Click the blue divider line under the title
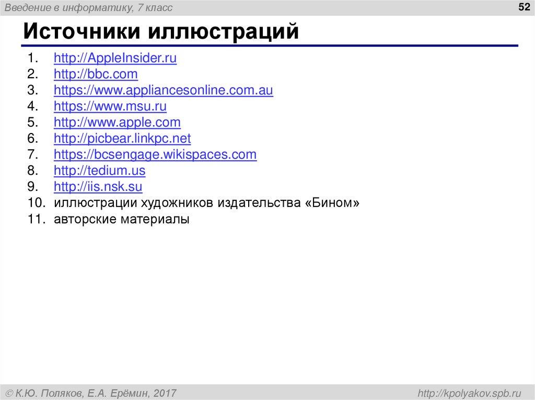Viewport: 535px width, 400px height. [267, 46]
